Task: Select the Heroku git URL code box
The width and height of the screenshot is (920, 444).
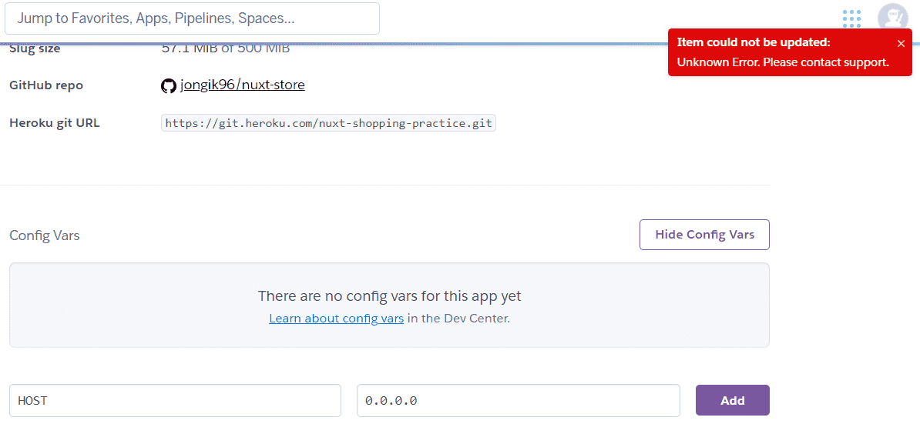Action: [x=328, y=123]
